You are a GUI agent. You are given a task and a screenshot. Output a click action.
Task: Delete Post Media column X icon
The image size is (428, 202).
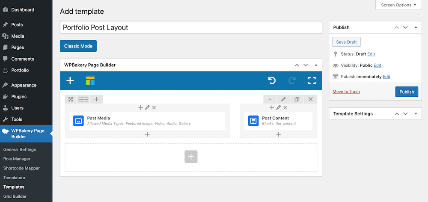(154, 107)
